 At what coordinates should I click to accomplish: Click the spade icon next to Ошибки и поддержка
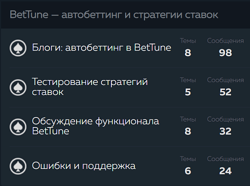tap(18, 166)
